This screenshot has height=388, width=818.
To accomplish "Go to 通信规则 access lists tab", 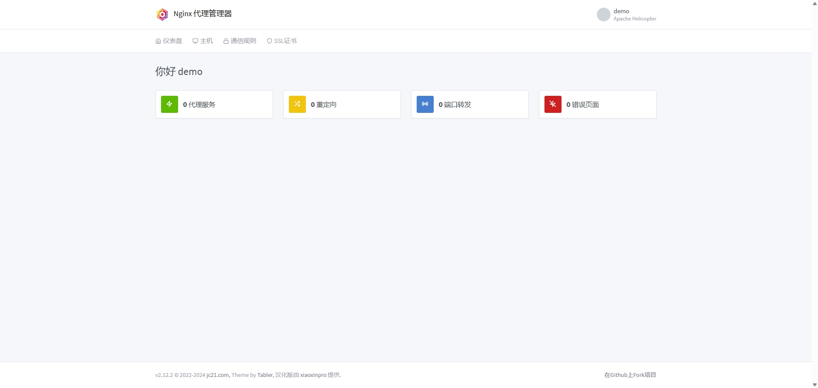I will [x=240, y=41].
